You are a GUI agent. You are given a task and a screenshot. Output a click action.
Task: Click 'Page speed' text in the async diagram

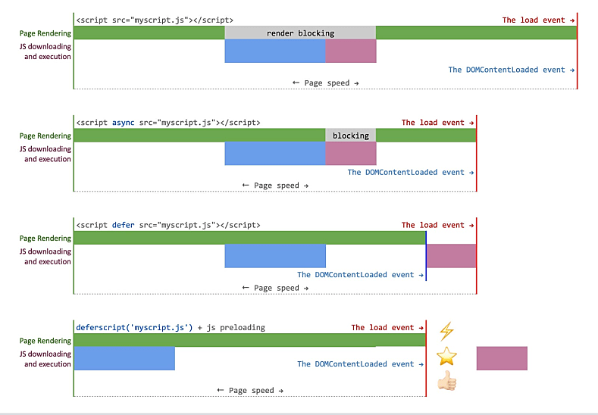click(x=276, y=186)
